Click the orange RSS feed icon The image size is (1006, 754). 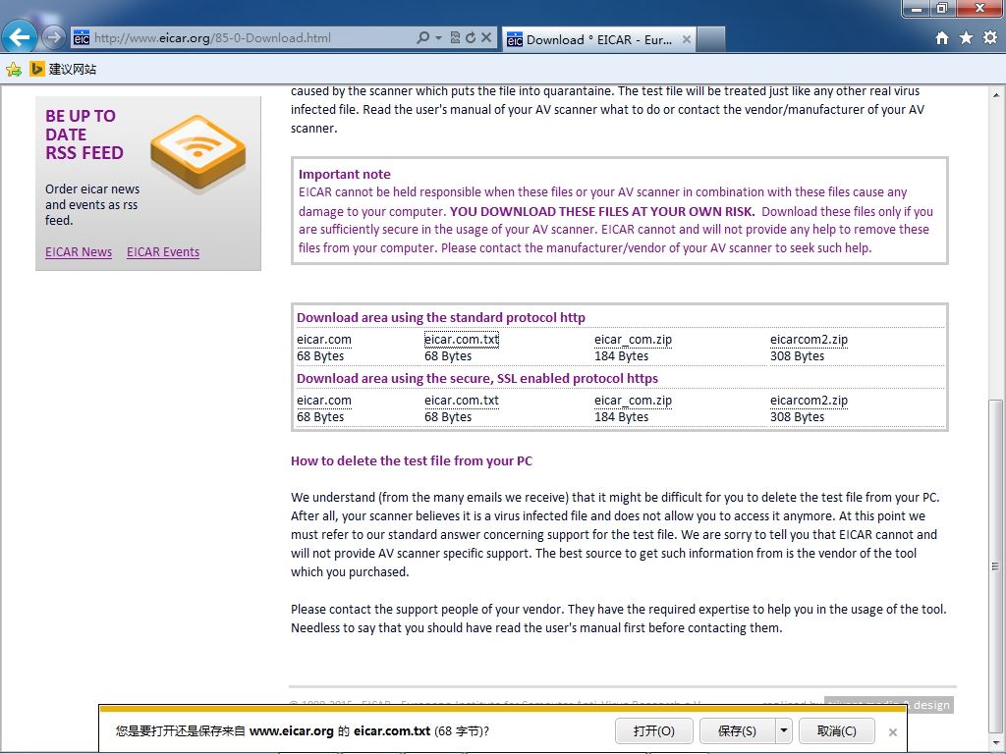[198, 152]
